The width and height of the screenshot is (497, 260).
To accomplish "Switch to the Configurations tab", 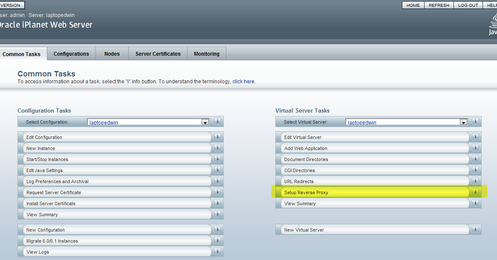I will (x=71, y=54).
